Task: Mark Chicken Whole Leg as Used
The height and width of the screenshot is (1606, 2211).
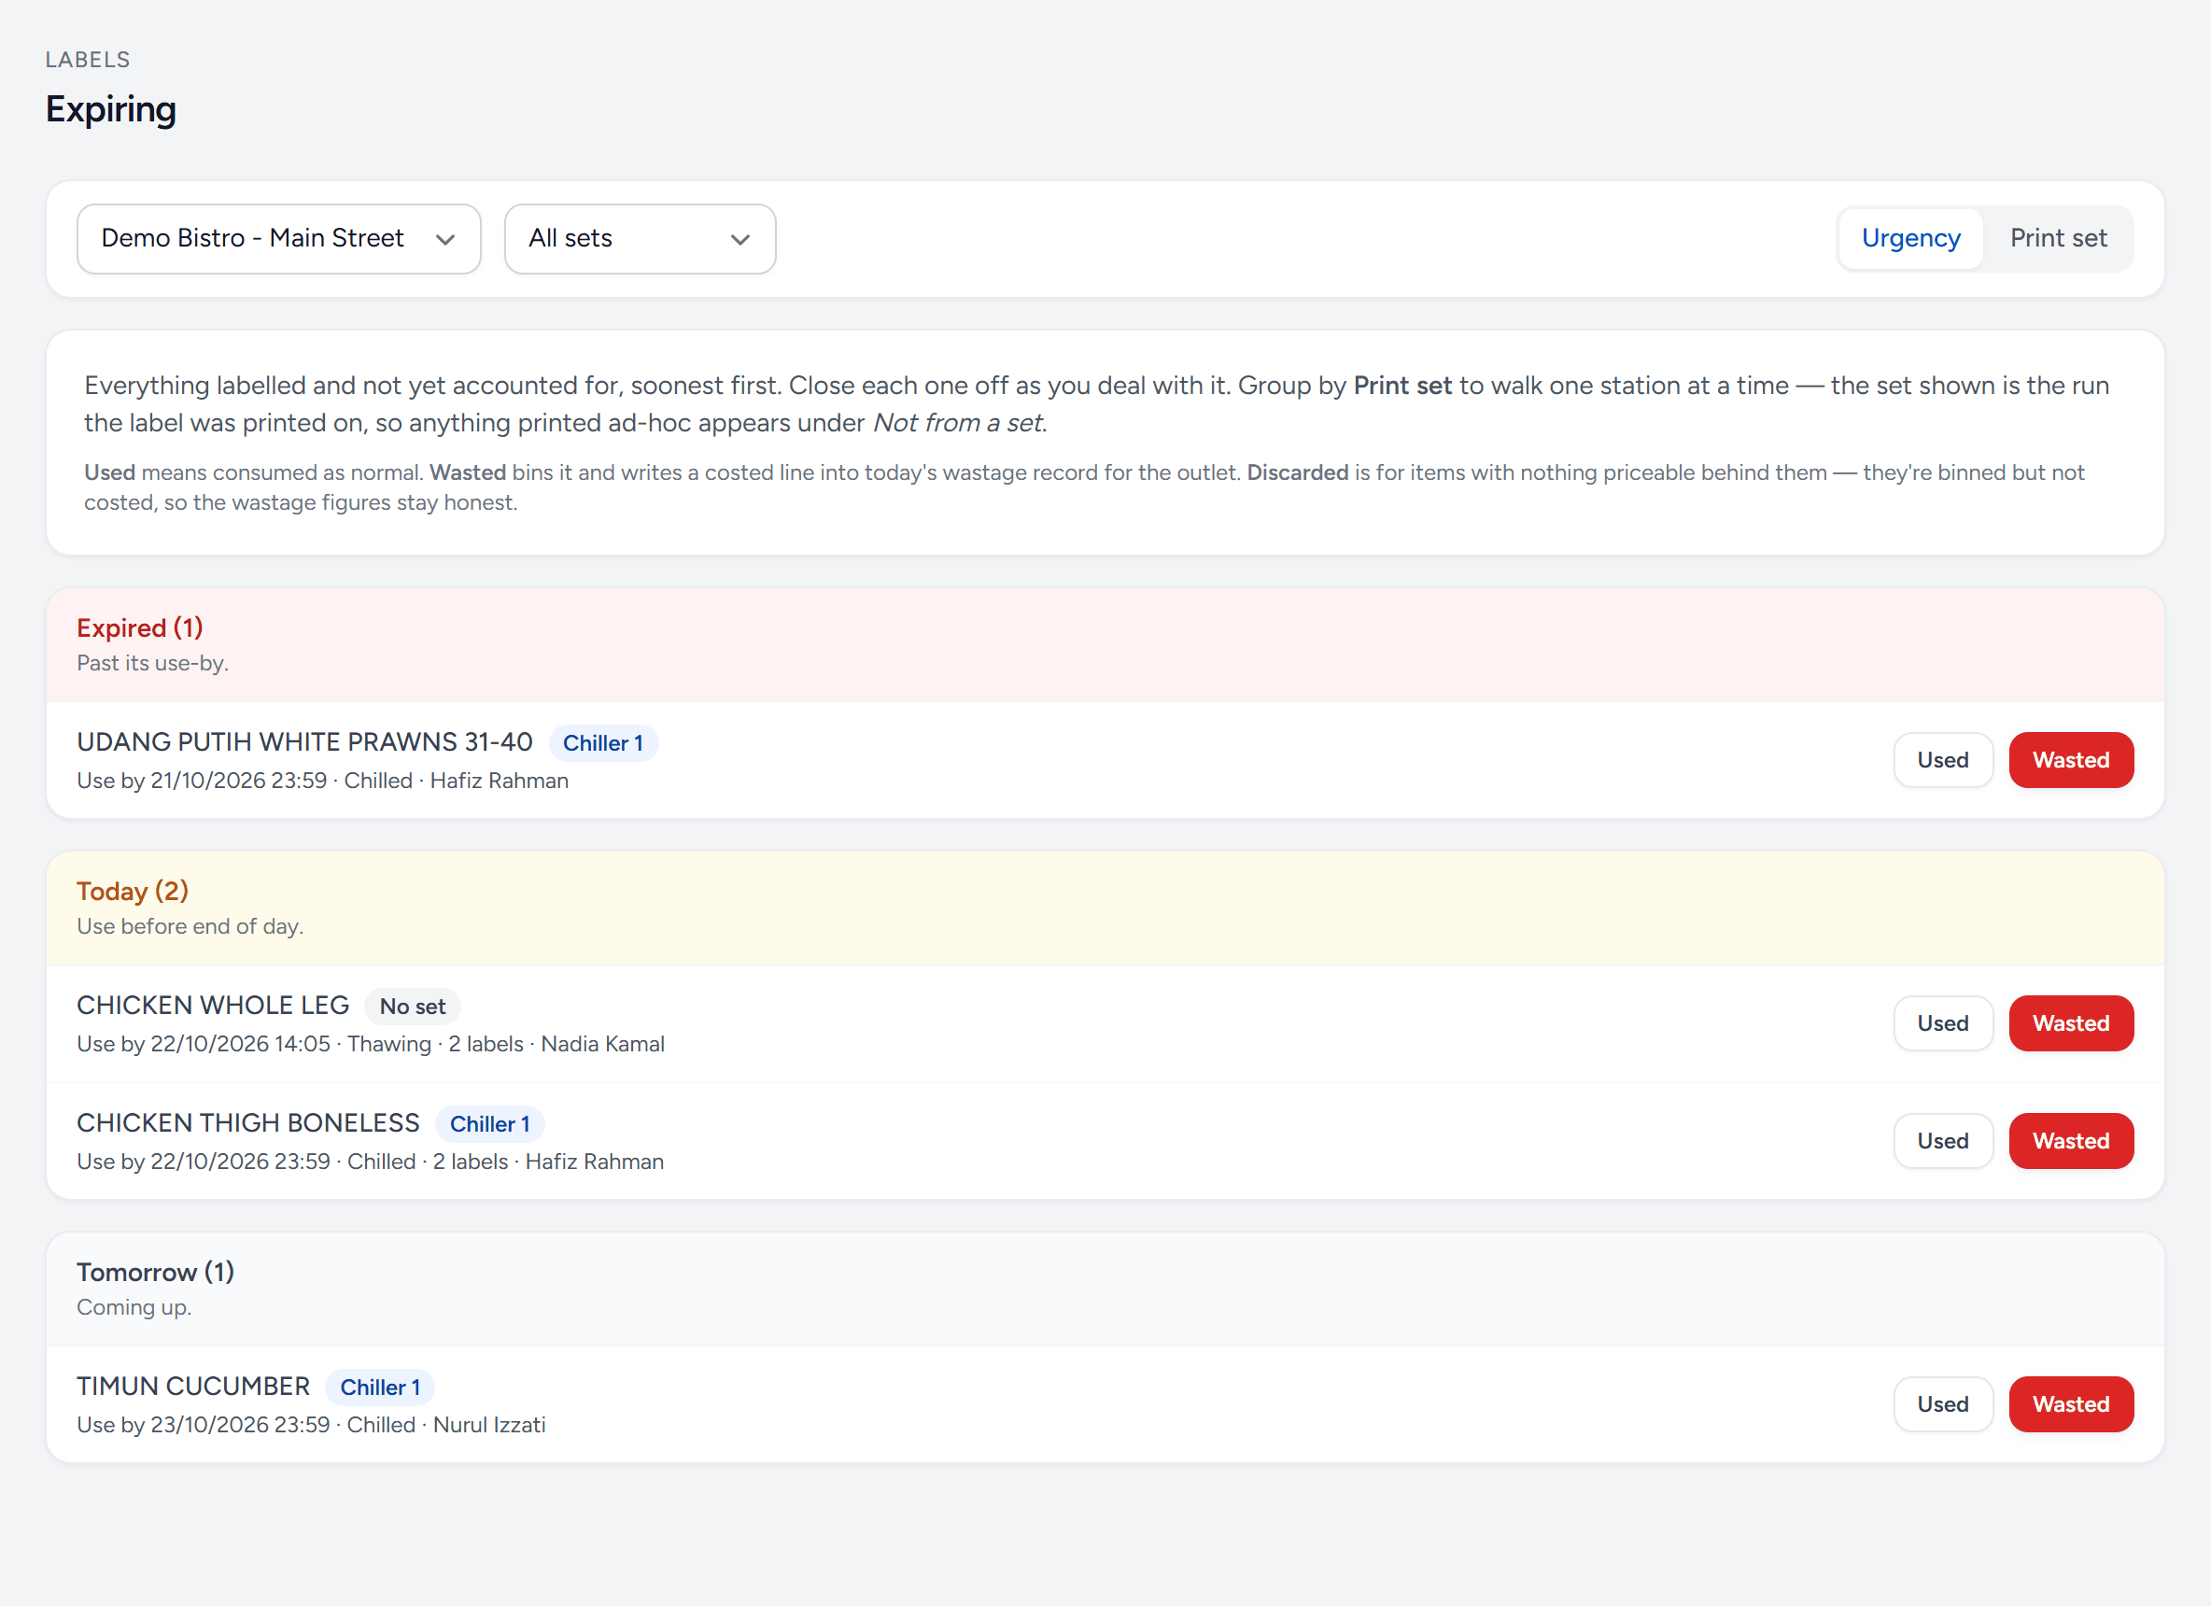Action: (x=1942, y=1022)
